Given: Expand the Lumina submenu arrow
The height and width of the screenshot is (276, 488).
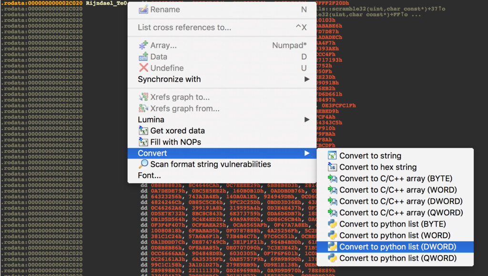Looking at the screenshot, I should click(x=307, y=119).
